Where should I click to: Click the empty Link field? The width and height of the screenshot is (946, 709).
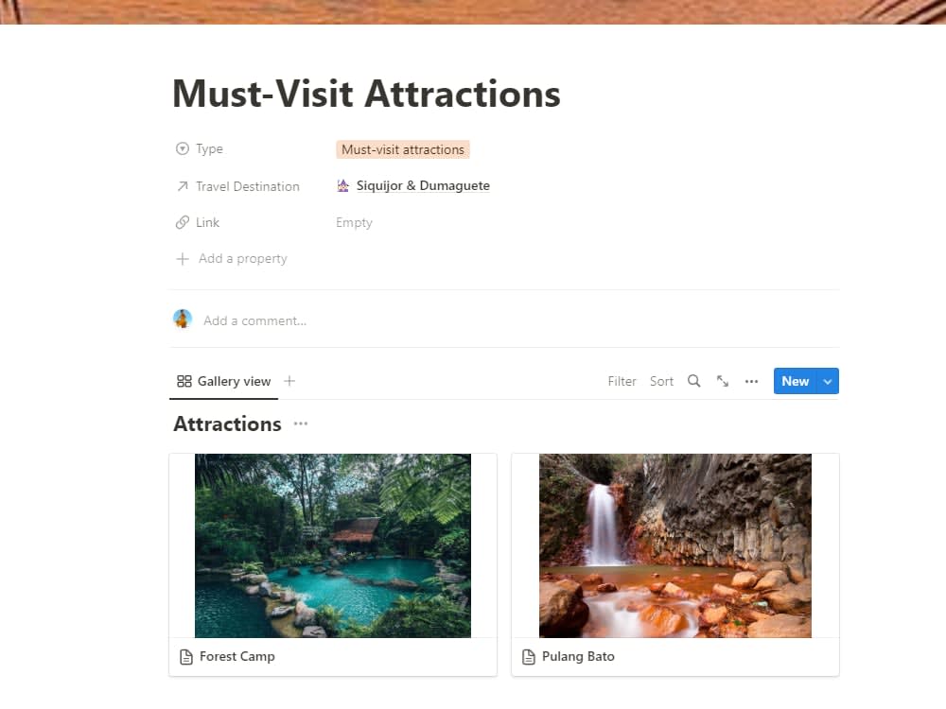pos(354,222)
